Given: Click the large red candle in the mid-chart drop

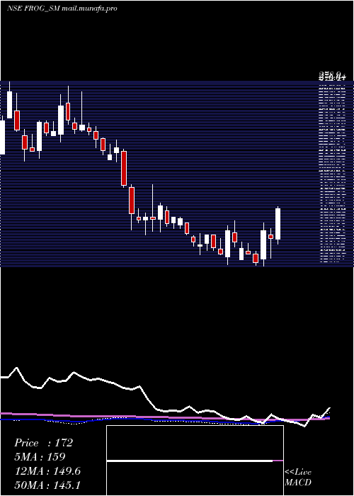Looking at the screenshot, I should click(x=124, y=168).
